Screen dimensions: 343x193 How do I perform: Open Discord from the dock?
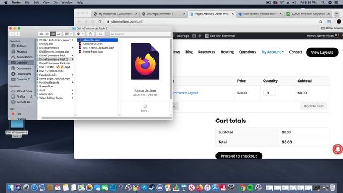pos(160,188)
